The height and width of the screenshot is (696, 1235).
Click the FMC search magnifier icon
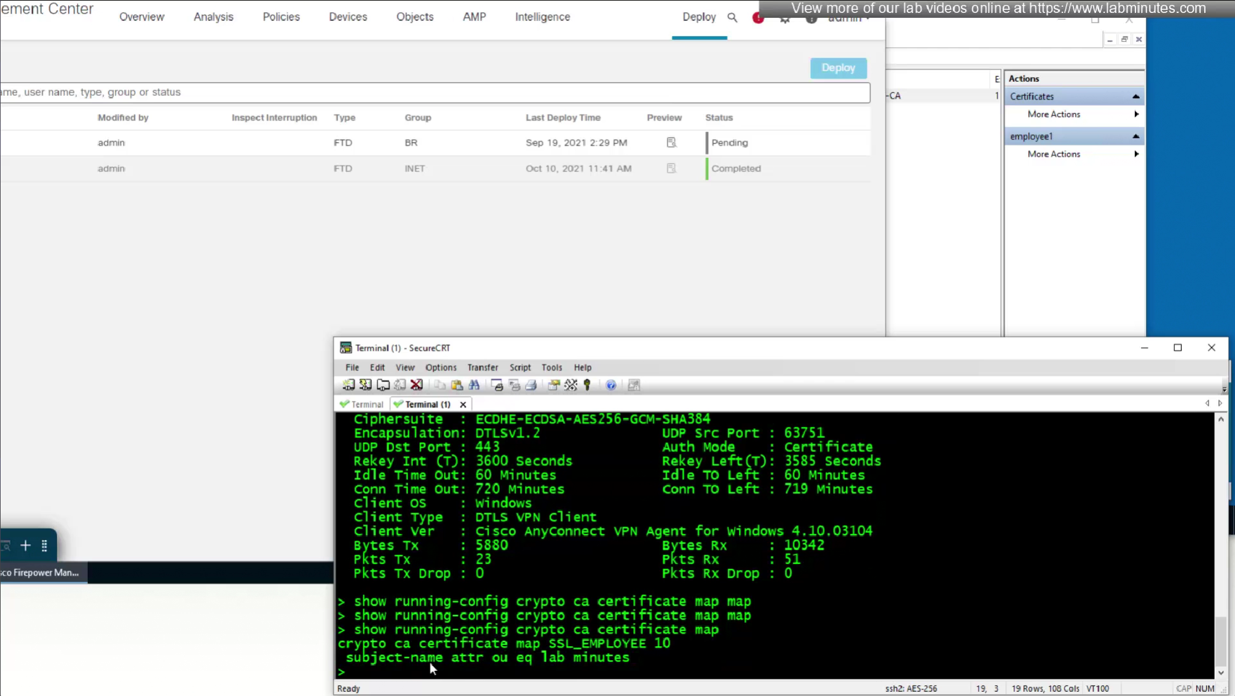[732, 17]
